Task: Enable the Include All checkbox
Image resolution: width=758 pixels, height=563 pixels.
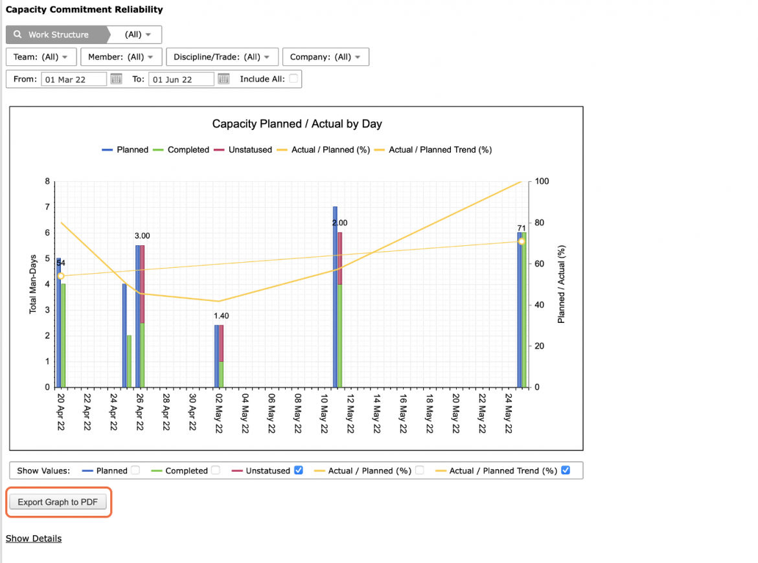Action: point(293,79)
